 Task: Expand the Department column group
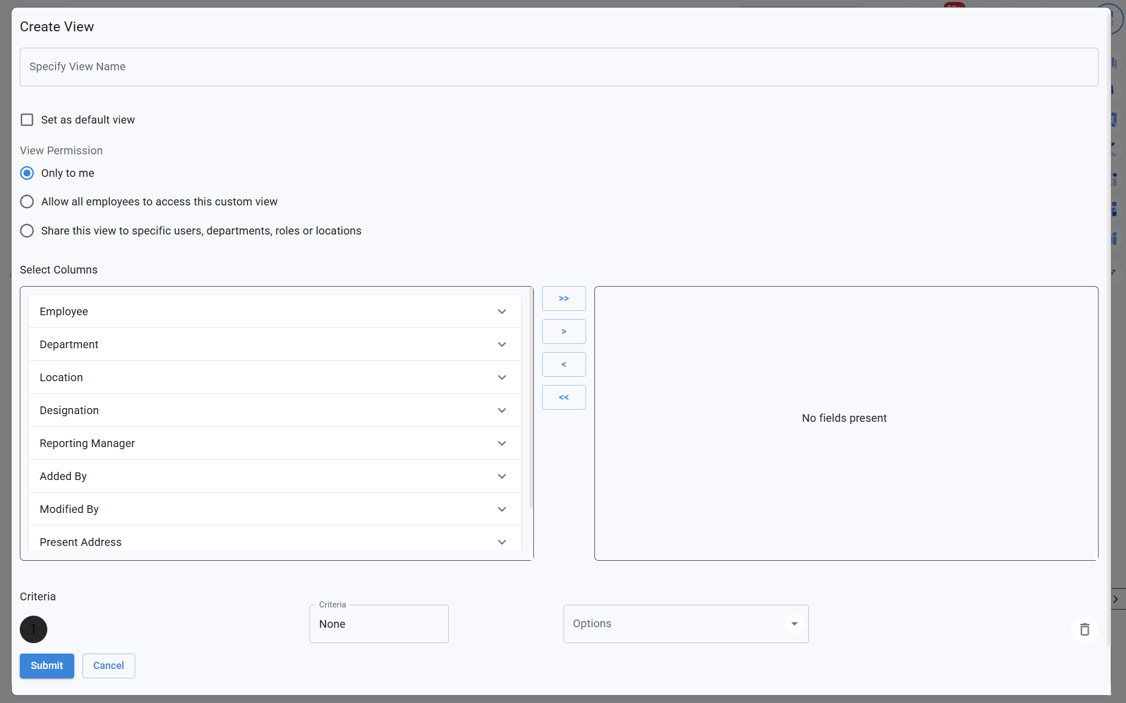pos(501,344)
